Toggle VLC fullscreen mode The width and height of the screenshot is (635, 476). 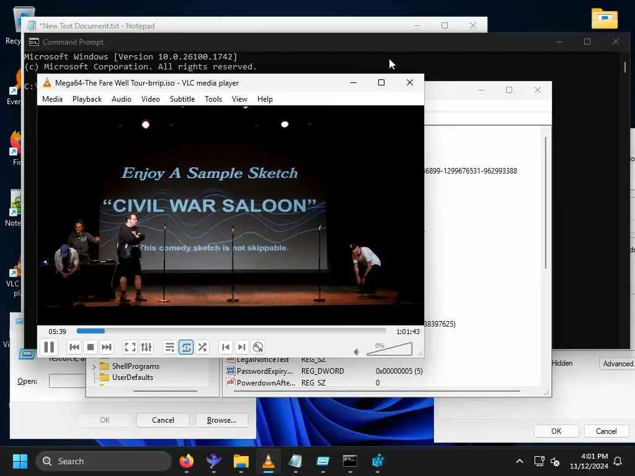point(130,347)
